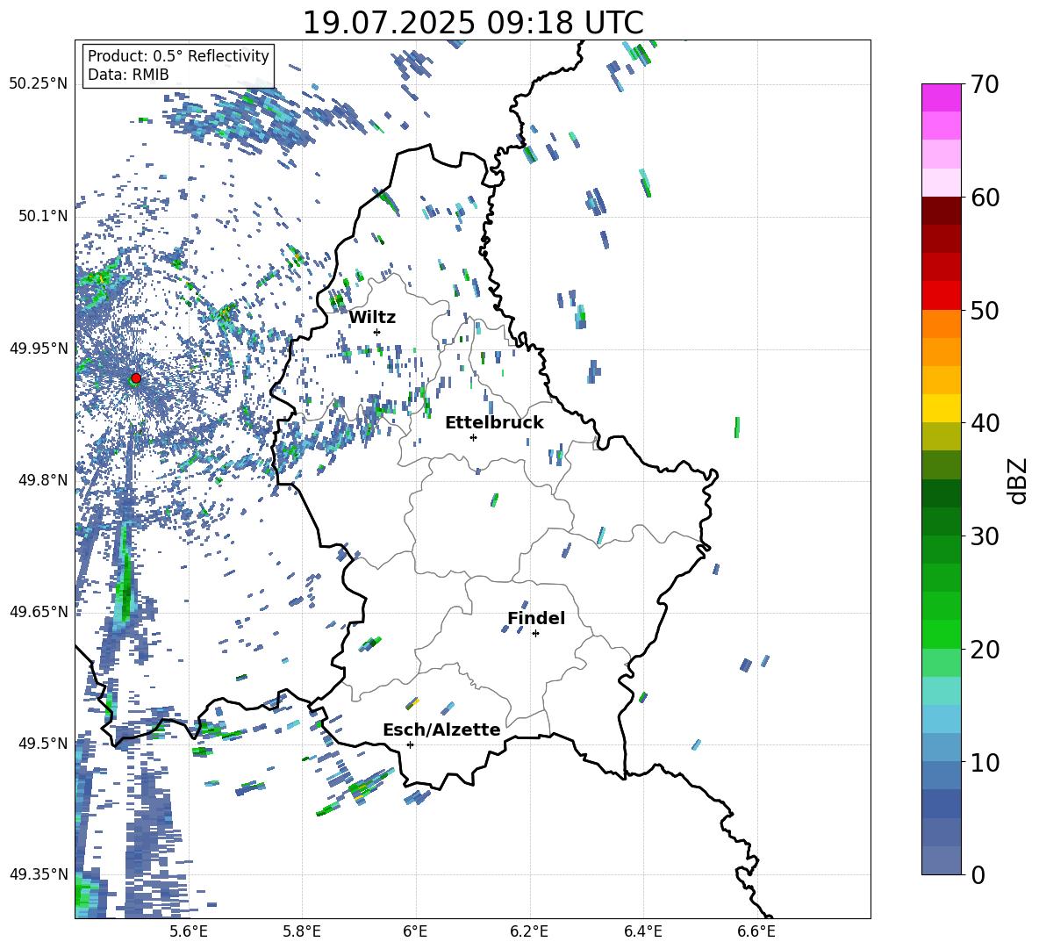
Task: Click the 50 tick label on colorbar
Action: tap(984, 311)
